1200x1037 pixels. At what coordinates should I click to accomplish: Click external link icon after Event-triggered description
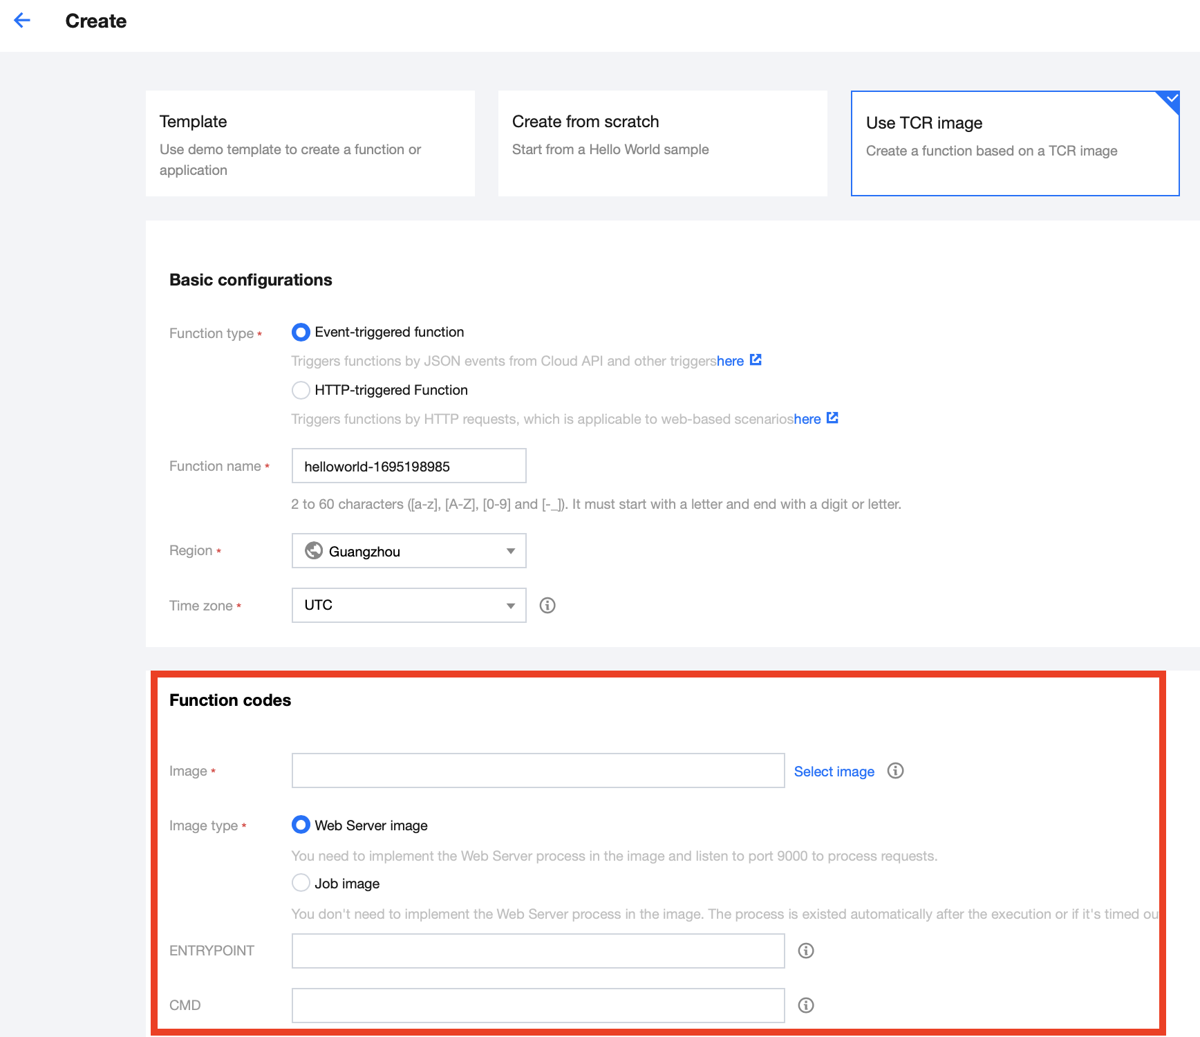click(x=756, y=360)
